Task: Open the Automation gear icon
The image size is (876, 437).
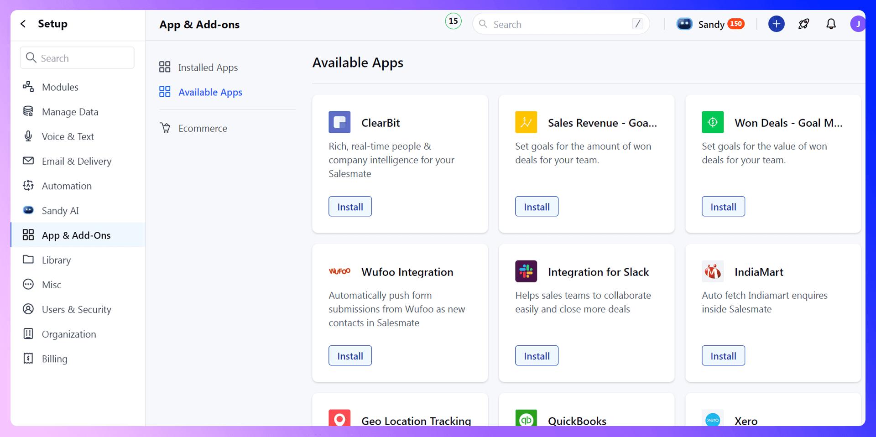Action: [28, 185]
